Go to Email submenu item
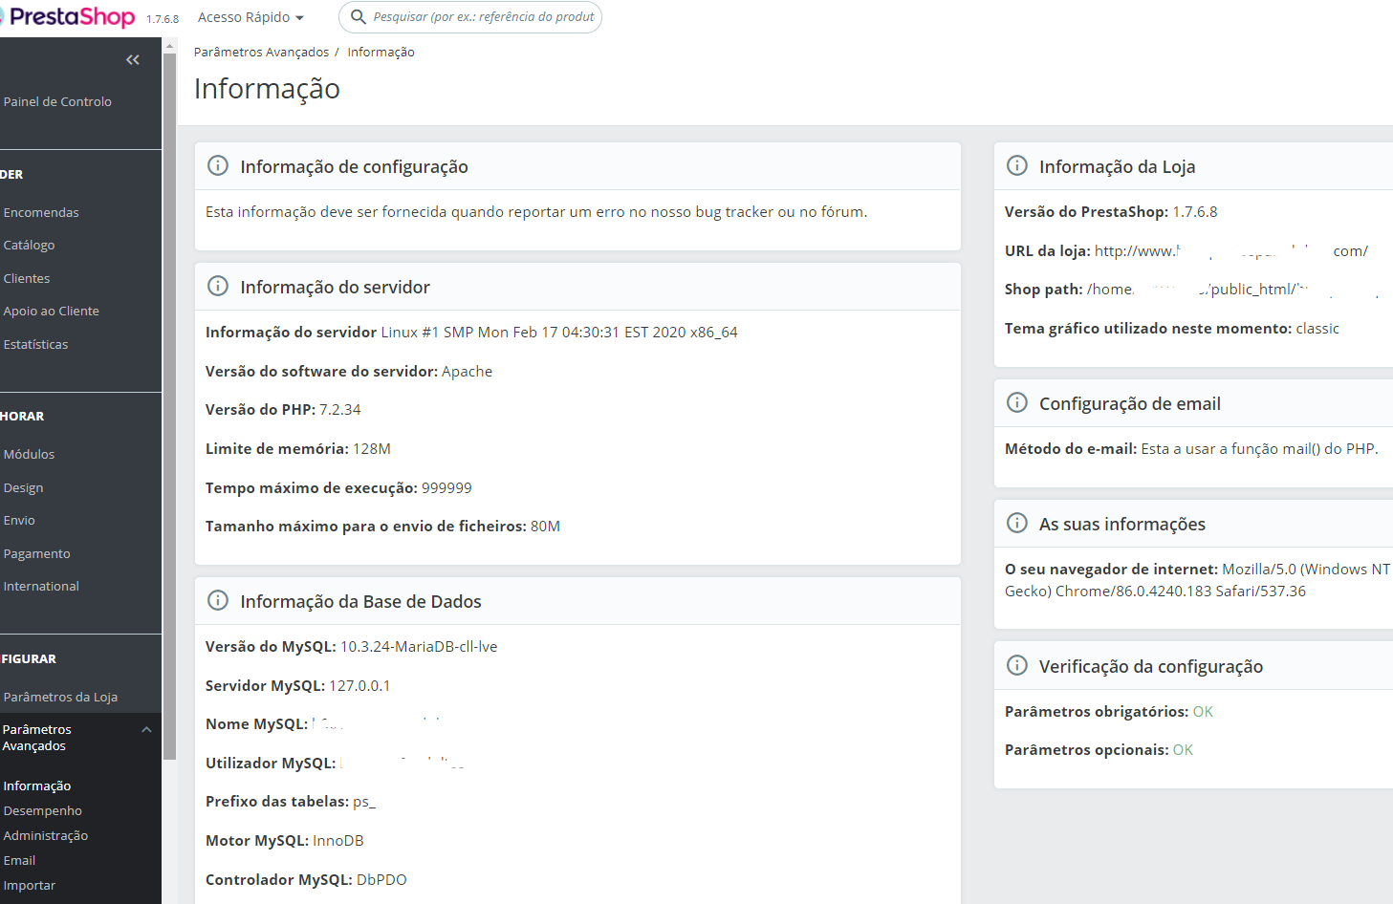The height and width of the screenshot is (904, 1393). (x=19, y=860)
